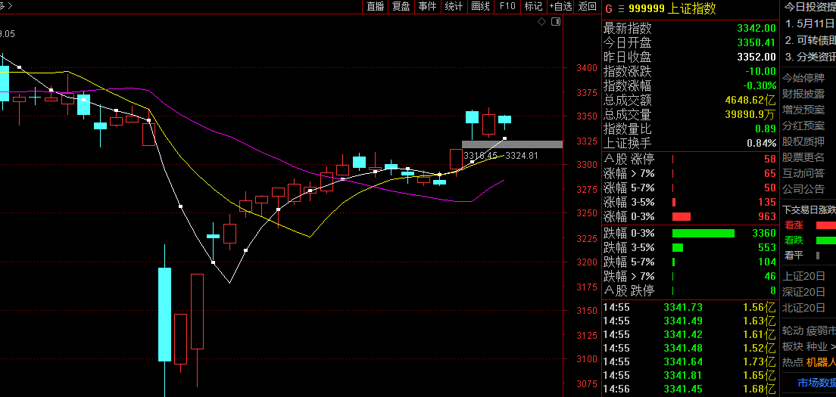836x397 pixels.
Task: Select the 画线 draw line tool
Action: 480,6
